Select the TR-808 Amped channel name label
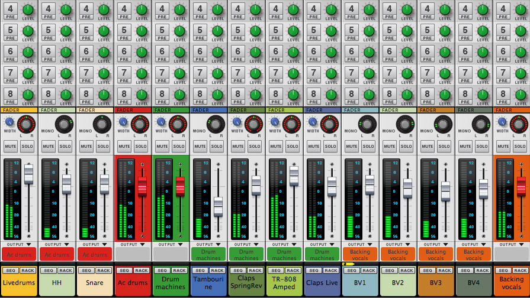Screen dimensions: 530x298 tap(284, 283)
